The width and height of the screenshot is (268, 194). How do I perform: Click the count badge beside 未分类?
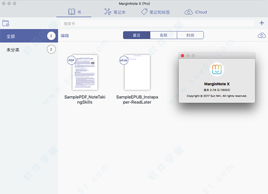(51, 50)
